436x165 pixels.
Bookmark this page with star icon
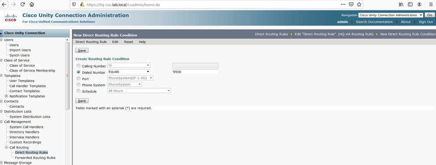(x=359, y=4)
